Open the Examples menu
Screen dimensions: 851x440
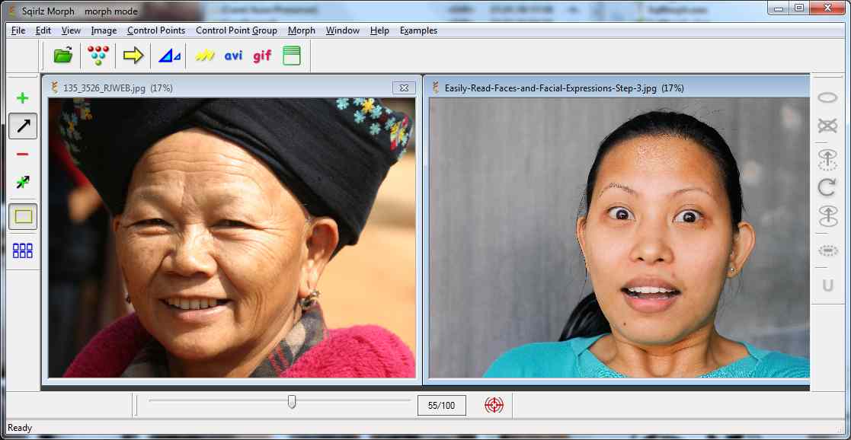[418, 30]
